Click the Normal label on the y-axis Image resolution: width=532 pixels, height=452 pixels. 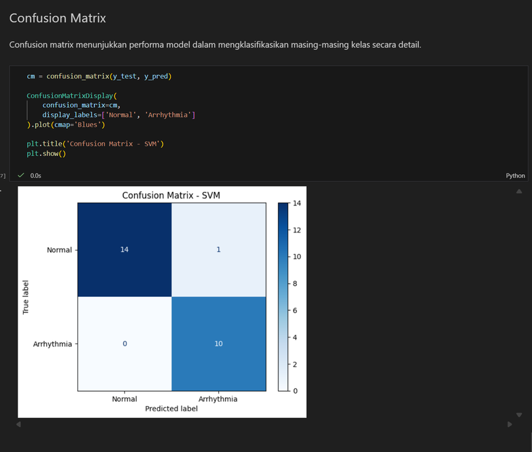60,250
